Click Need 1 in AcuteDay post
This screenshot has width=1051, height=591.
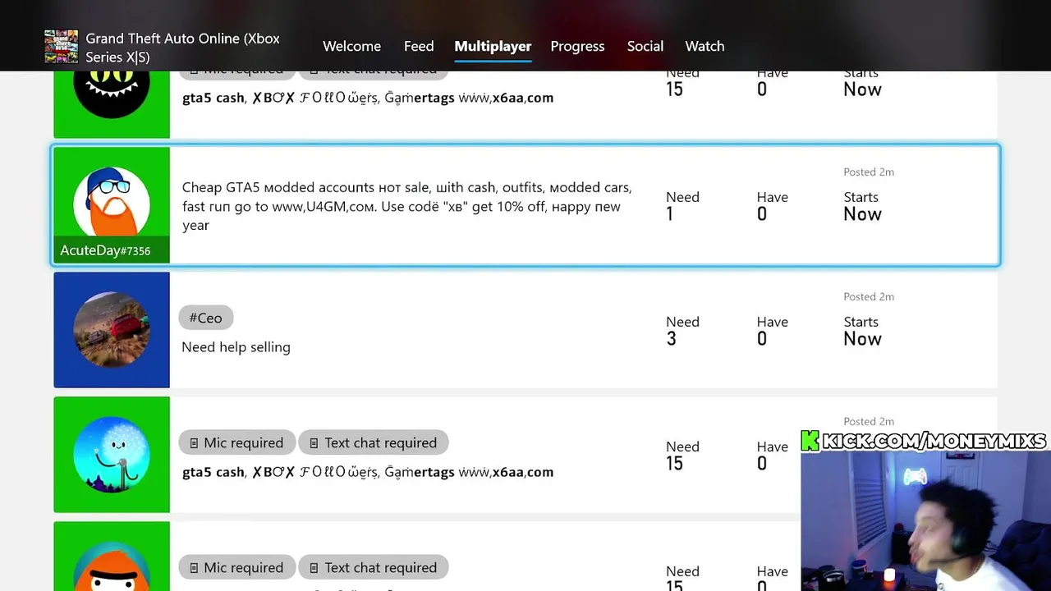682,206
